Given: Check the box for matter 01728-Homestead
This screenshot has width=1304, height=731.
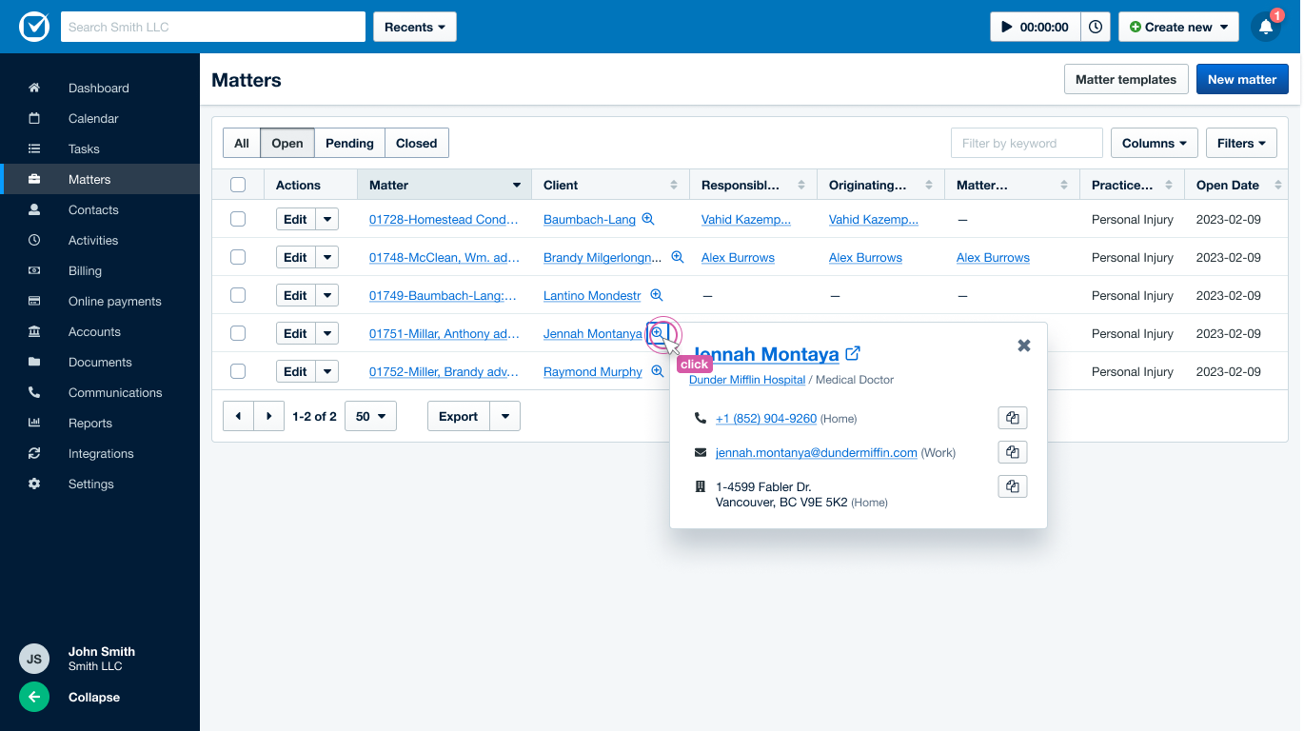Looking at the screenshot, I should point(238,219).
